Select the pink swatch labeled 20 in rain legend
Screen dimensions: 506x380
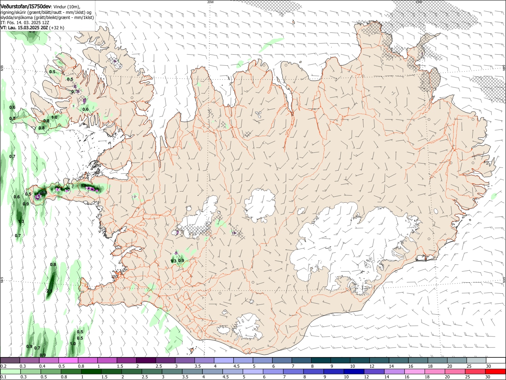(455, 372)
